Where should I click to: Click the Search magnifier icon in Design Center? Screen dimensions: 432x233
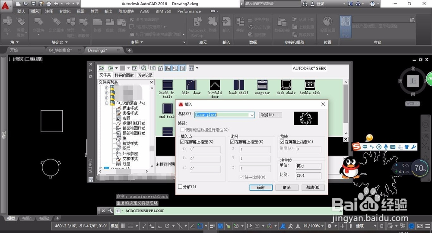point(144,68)
